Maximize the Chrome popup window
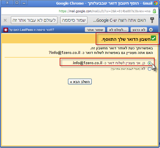 (17, 3)
